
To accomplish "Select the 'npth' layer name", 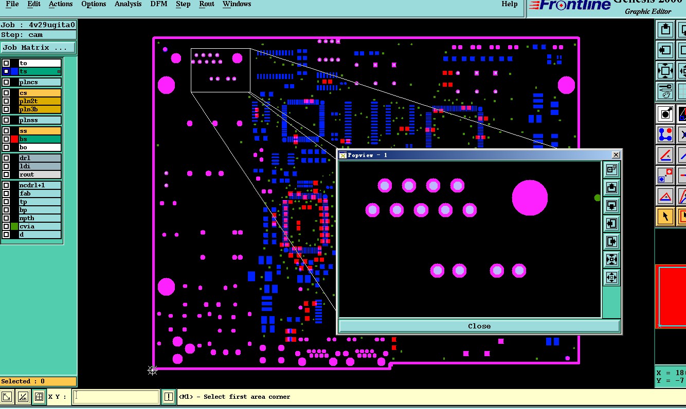I will [40, 218].
